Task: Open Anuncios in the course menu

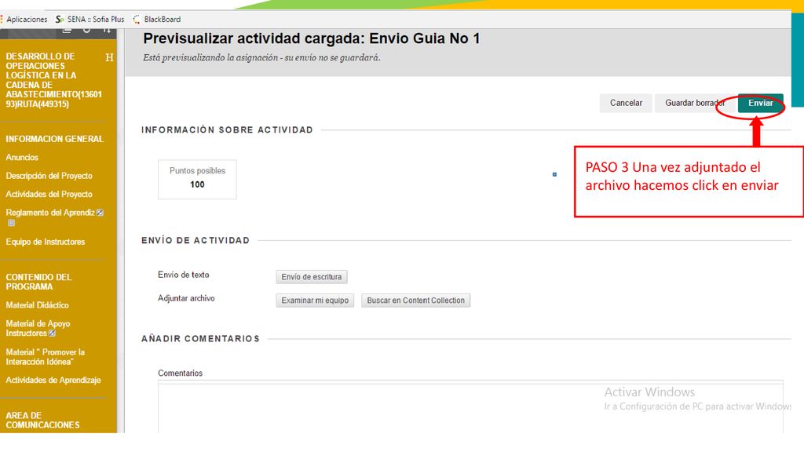Action: click(x=22, y=157)
